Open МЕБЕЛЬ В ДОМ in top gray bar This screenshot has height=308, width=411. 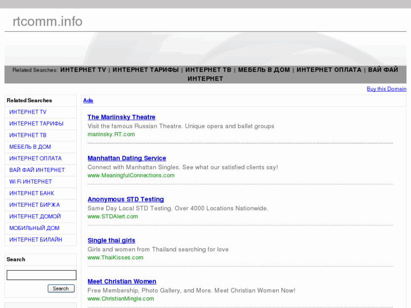click(264, 70)
